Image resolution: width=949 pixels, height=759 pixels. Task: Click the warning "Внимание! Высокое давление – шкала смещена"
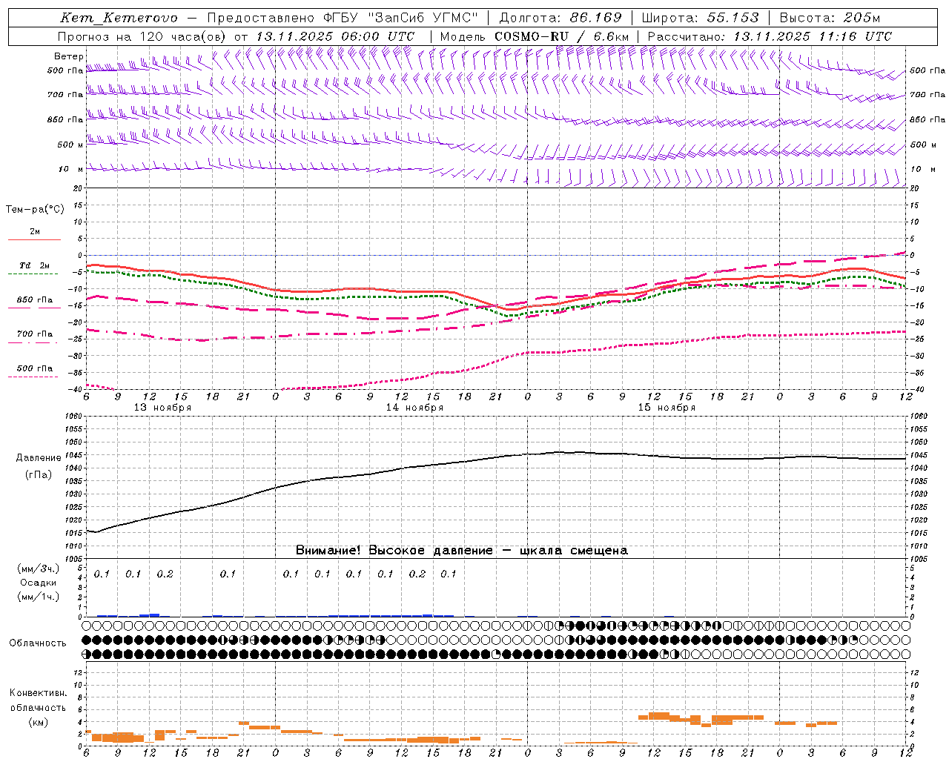coord(462,551)
